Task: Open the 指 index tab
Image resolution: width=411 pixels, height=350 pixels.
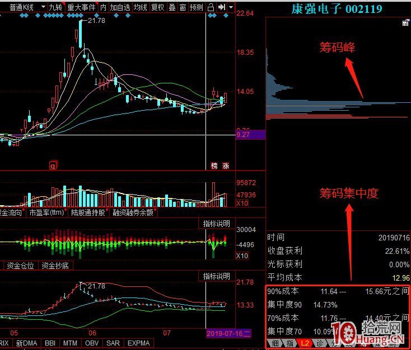Action: click(289, 343)
